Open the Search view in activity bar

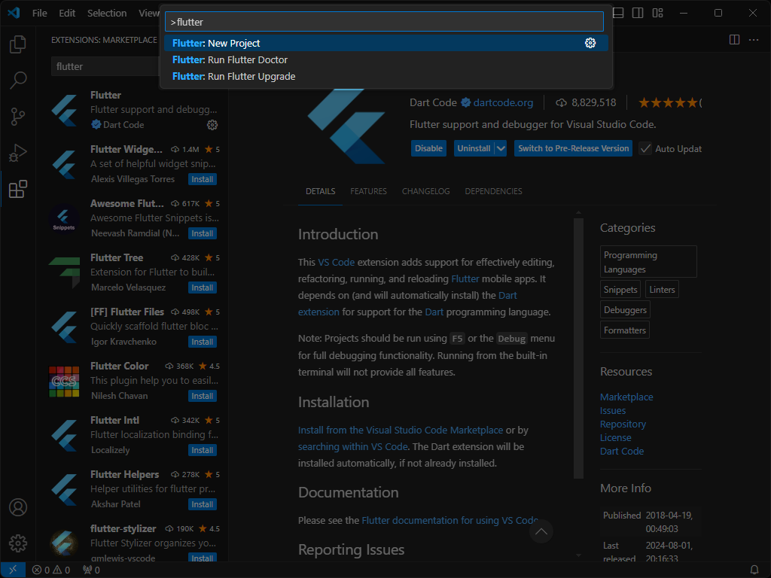coord(18,80)
